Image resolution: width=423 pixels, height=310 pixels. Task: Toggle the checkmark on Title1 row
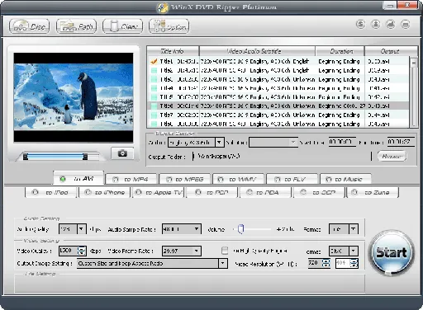click(154, 61)
